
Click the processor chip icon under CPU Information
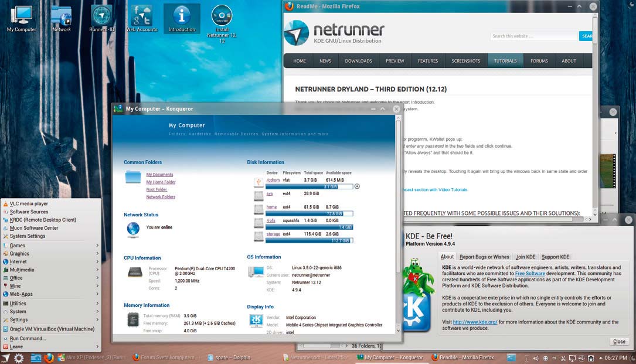(x=135, y=272)
